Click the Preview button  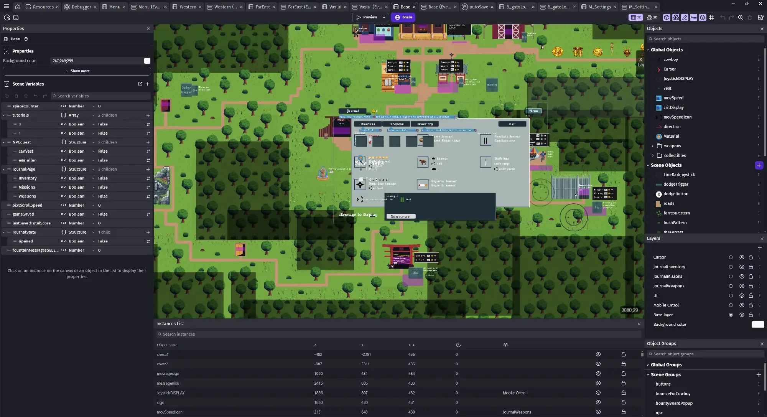point(367,17)
